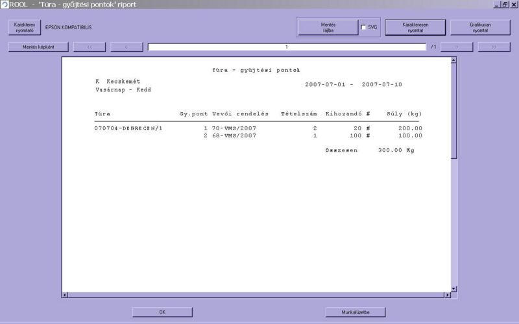Click the 'Mentés fájlba' save button

click(328, 27)
